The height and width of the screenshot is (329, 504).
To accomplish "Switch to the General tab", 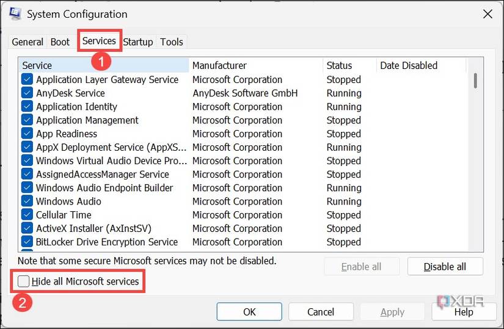I will 27,42.
